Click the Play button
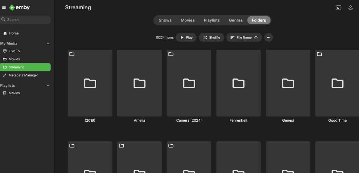359x173 pixels. tap(186, 37)
